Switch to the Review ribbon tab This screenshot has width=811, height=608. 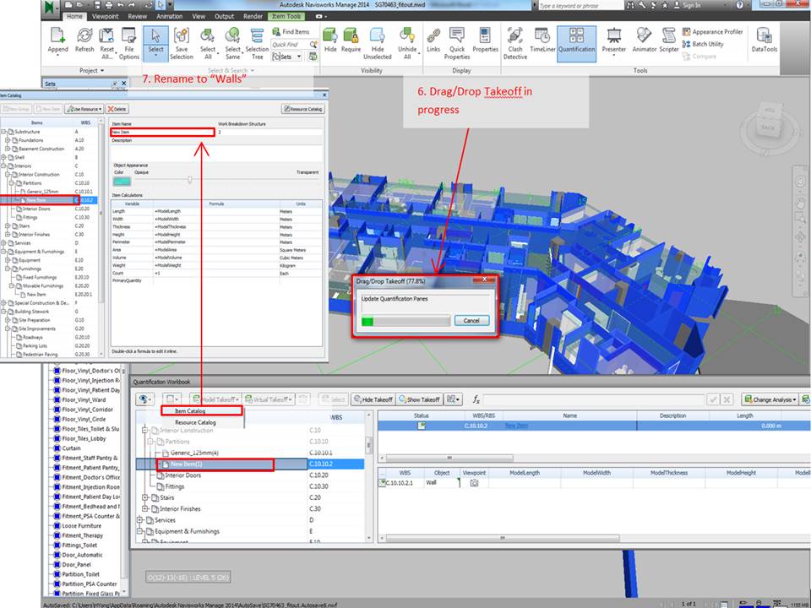click(138, 17)
